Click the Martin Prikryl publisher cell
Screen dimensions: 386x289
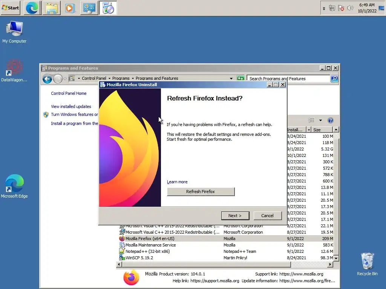tap(235, 258)
